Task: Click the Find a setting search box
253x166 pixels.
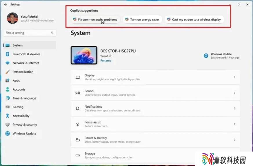Action: tap(30, 33)
